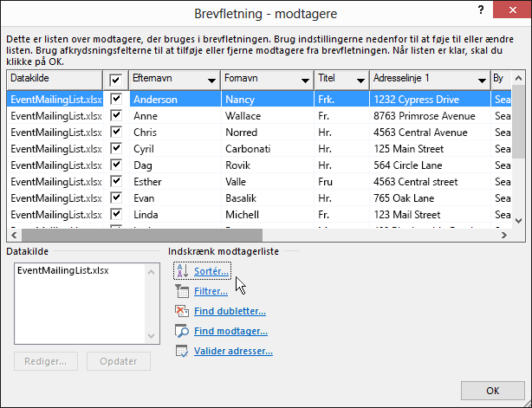The image size is (532, 408).
Task: Click the Rediger... button
Action: (46, 361)
